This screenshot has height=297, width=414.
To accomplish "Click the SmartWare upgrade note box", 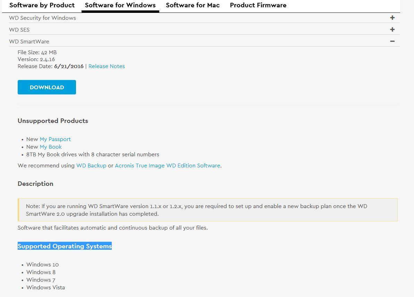I will (x=208, y=210).
